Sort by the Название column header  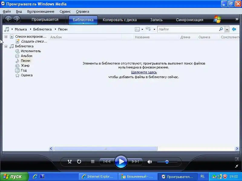coord(156,37)
